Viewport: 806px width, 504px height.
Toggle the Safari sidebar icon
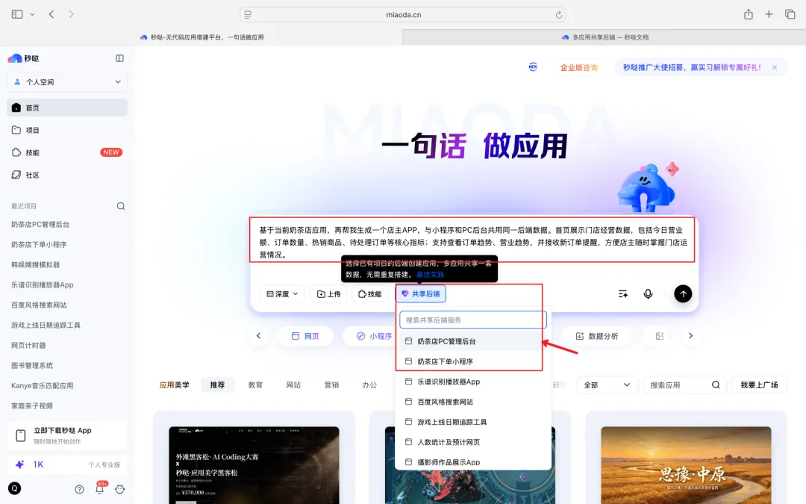[17, 14]
